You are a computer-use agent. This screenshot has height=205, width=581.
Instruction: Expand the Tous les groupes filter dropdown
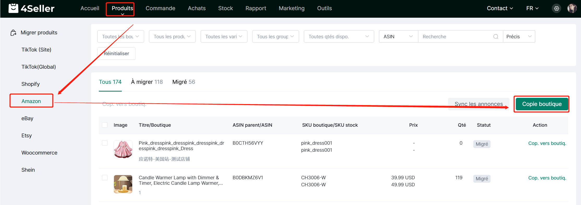276,37
